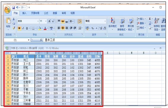168x108 pixels.
Task: Switch to the 数据 tab
Action: click(55, 13)
